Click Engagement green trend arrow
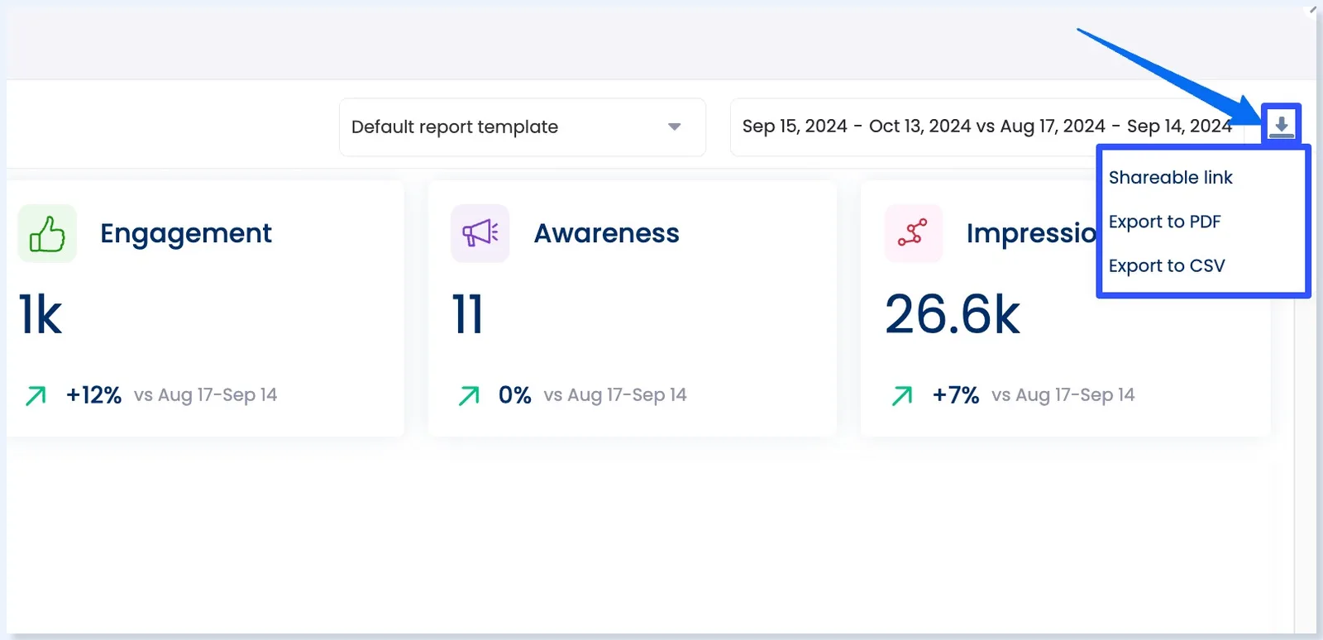The height and width of the screenshot is (640, 1323). [36, 396]
